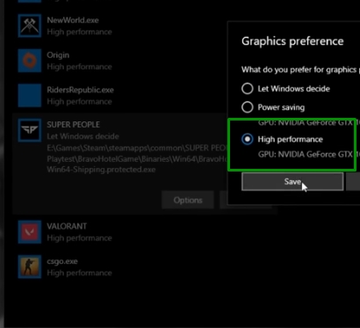Click High performance under NewWorld.exe
This screenshot has height=328, width=360.
click(79, 32)
